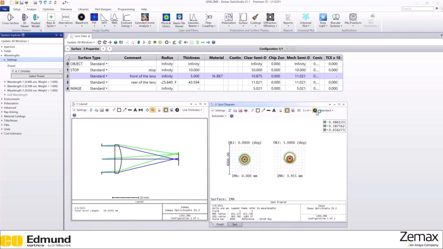Toggle the 0.656273 wavelength legend checkbox
Viewport: 443px width, 249px height.
click(x=325, y=130)
